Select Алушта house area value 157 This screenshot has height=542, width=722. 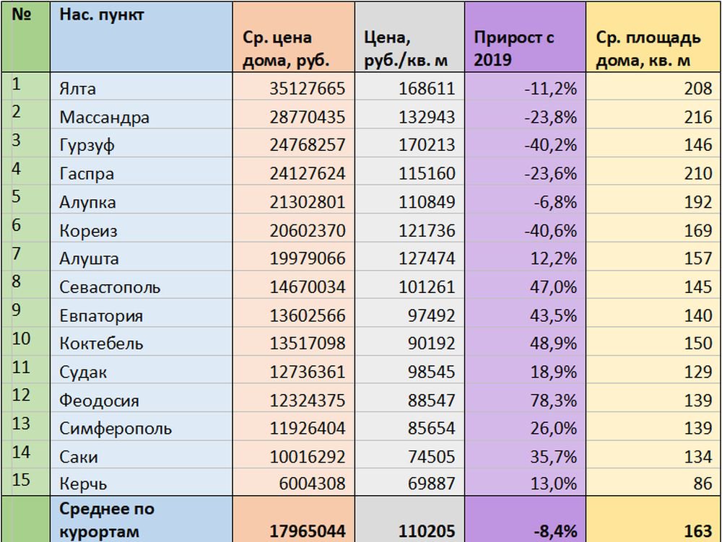(697, 259)
